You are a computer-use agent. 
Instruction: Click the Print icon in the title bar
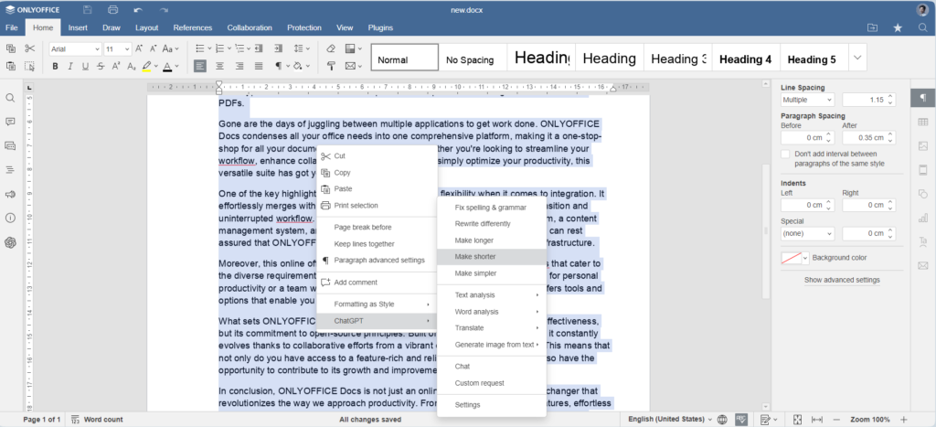pyautogui.click(x=112, y=9)
